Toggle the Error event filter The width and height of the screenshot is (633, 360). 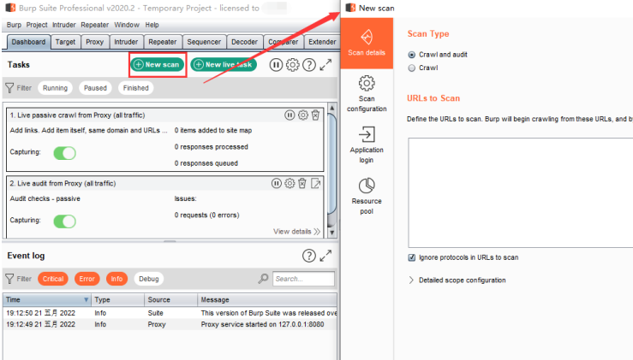click(87, 279)
